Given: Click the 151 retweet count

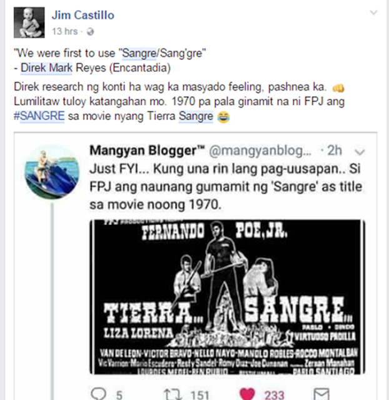Looking at the screenshot, I should click(200, 394).
